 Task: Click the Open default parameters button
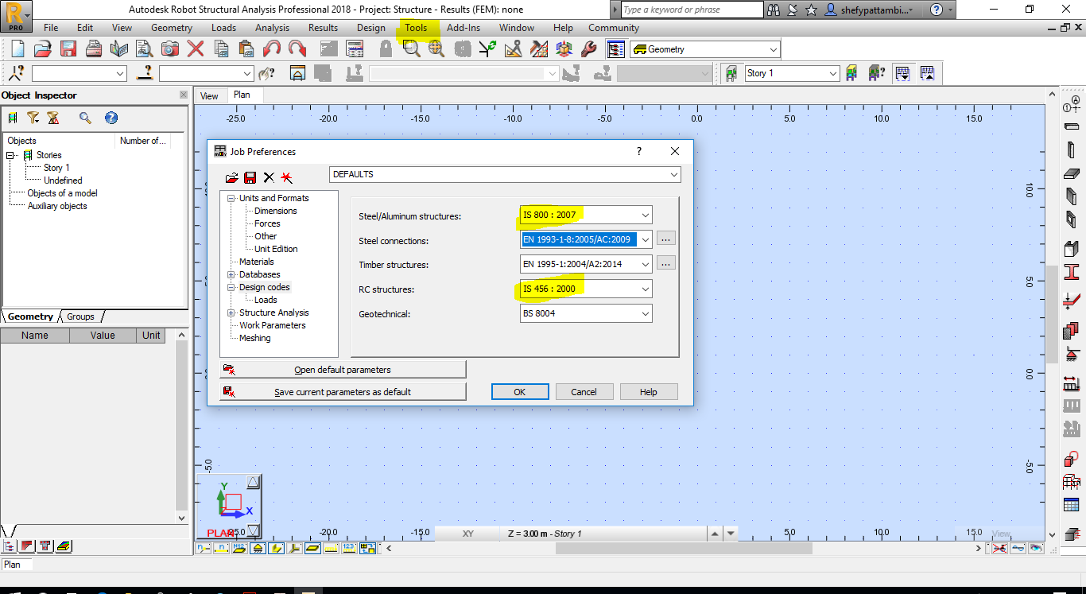(x=343, y=368)
